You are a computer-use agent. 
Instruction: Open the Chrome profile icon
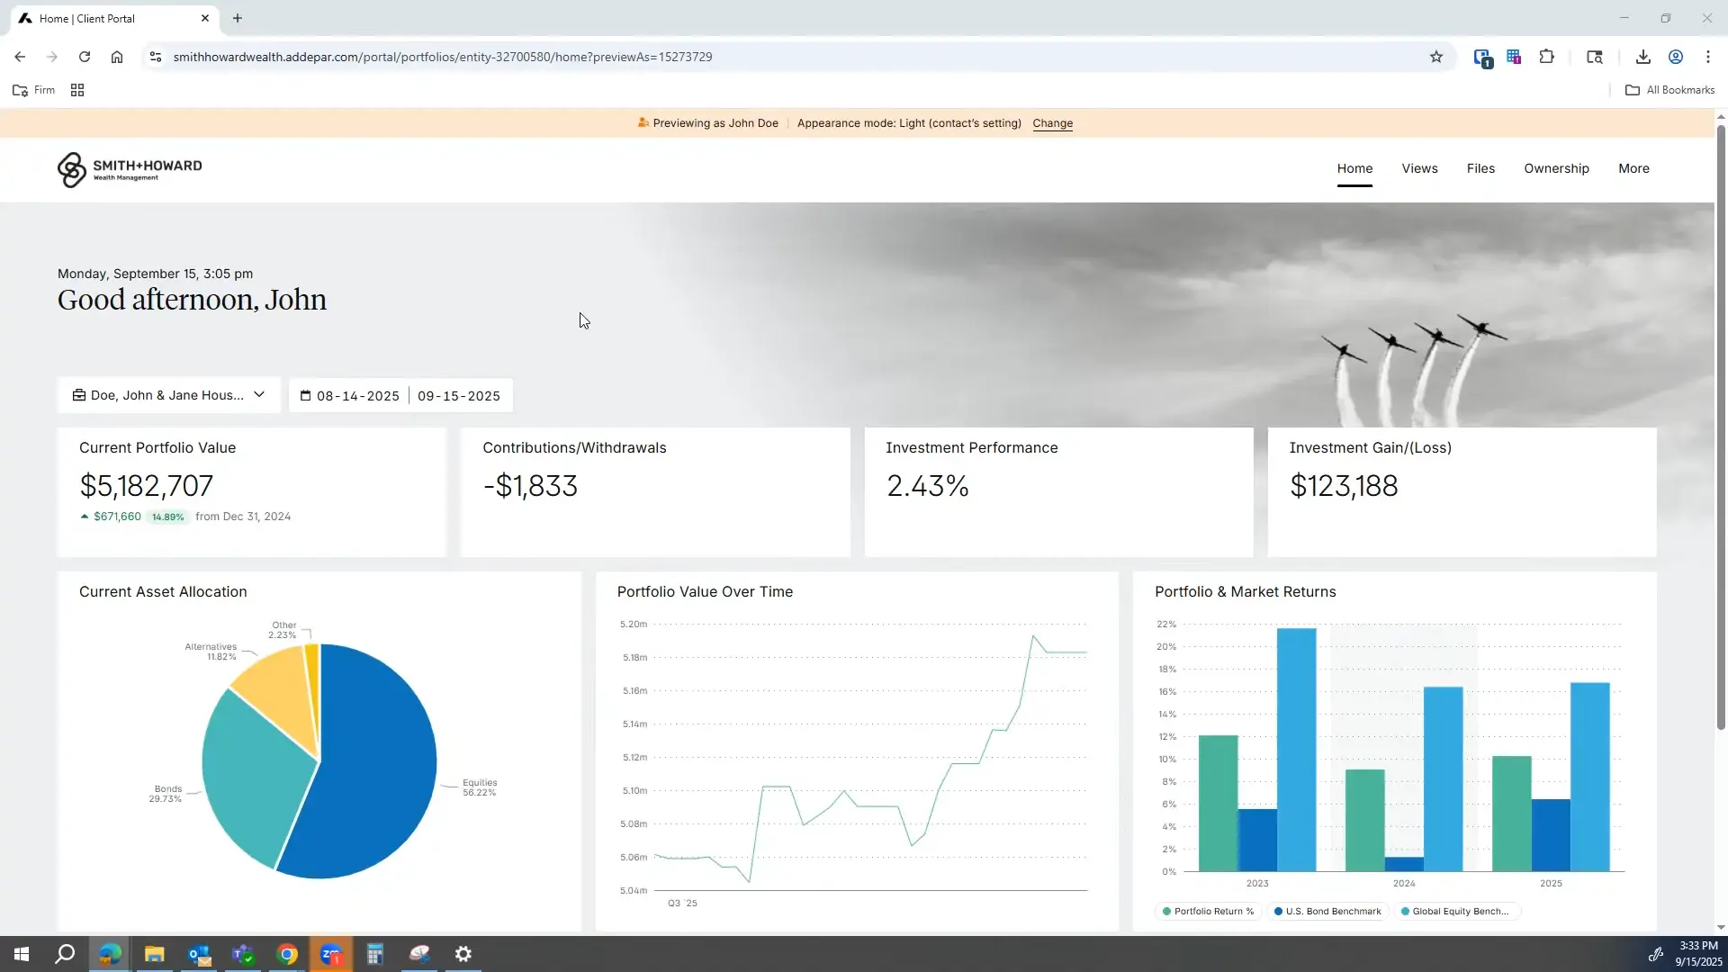1675,57
